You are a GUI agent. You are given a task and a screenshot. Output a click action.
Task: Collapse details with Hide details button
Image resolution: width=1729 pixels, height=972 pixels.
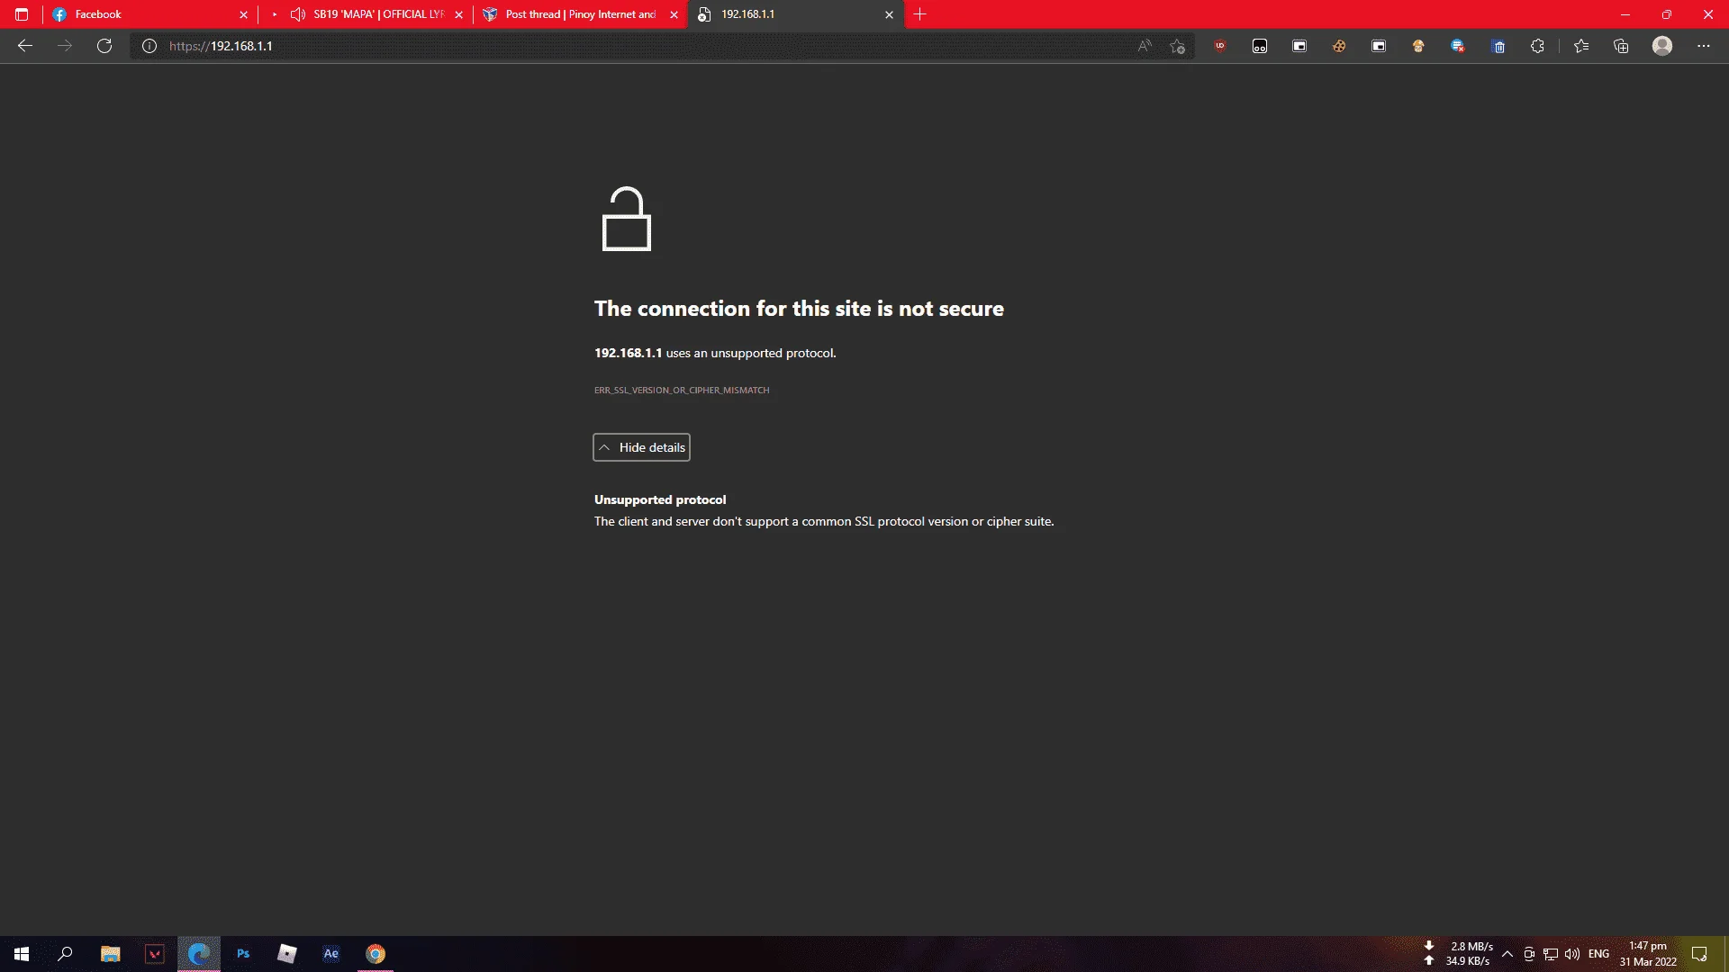coord(641,447)
